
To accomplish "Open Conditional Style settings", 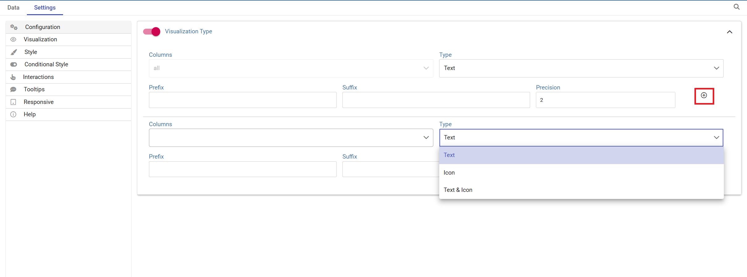I will pyautogui.click(x=68, y=64).
